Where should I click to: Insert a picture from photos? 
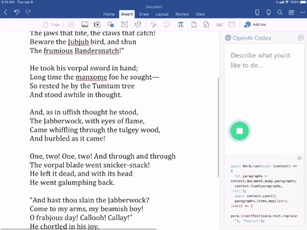pos(85,25)
